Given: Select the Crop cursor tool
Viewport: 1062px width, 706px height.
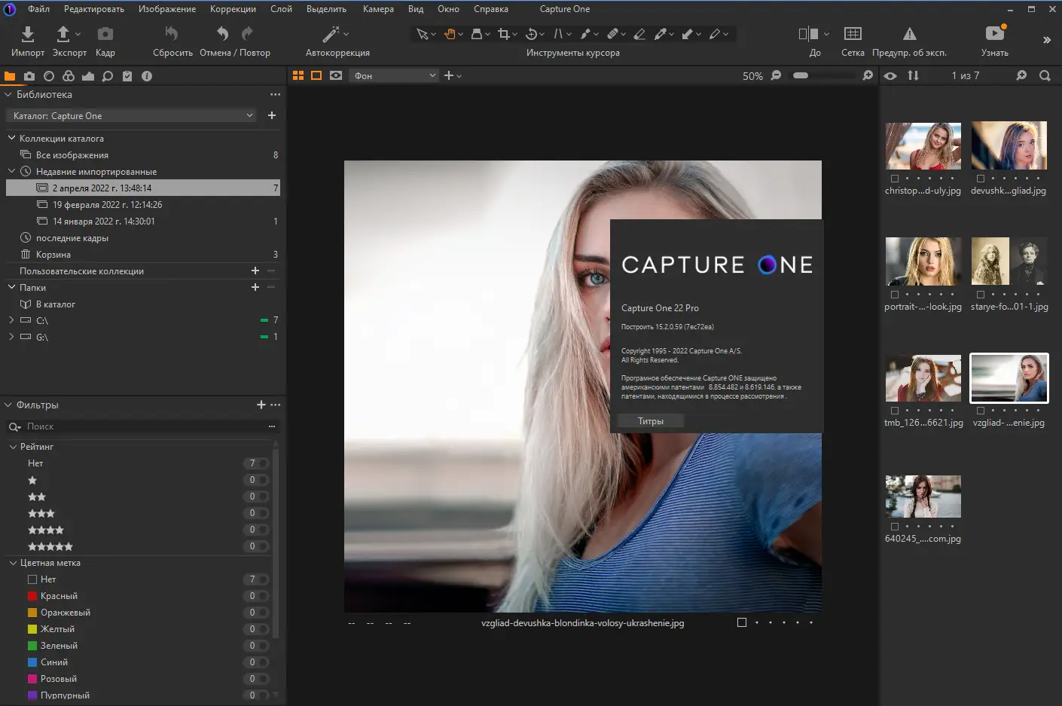Looking at the screenshot, I should 503,34.
